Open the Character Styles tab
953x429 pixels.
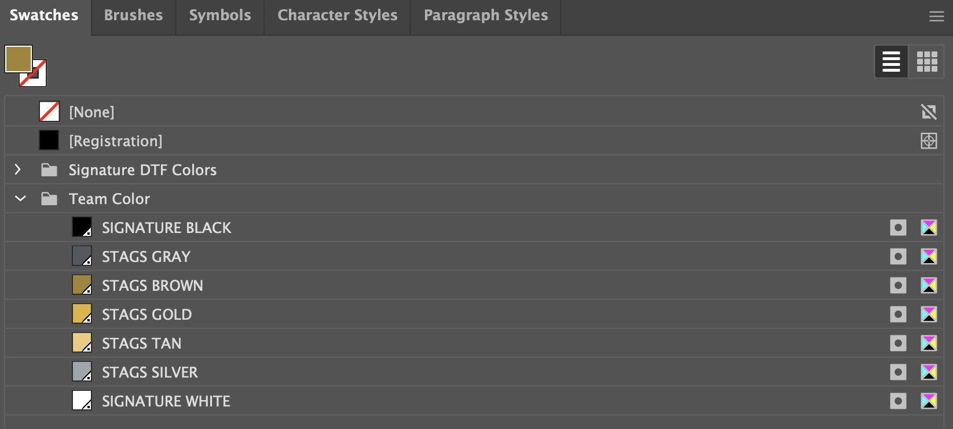[x=338, y=16]
